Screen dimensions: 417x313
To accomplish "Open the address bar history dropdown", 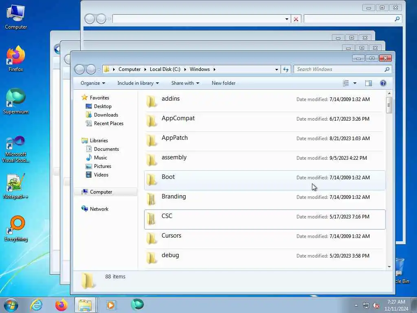I will pos(277,69).
